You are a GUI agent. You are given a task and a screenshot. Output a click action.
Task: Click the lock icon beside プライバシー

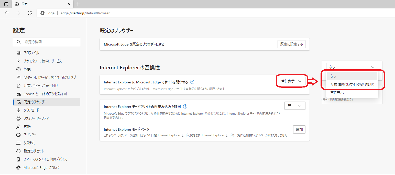18,61
